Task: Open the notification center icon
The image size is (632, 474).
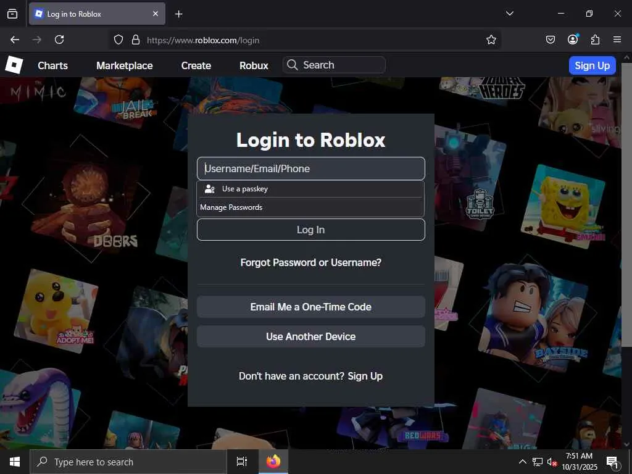Action: click(612, 462)
